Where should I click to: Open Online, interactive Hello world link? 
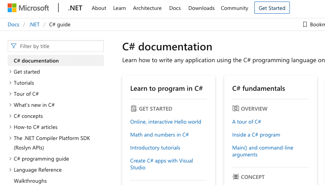[x=165, y=122]
